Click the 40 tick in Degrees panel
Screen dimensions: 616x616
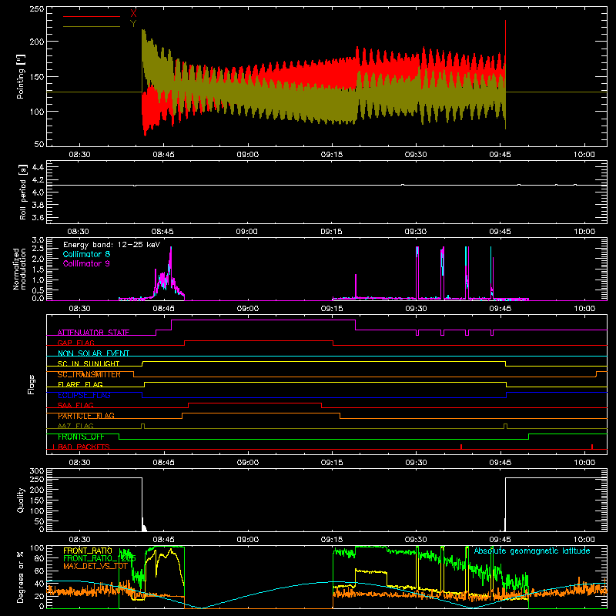click(x=39, y=584)
